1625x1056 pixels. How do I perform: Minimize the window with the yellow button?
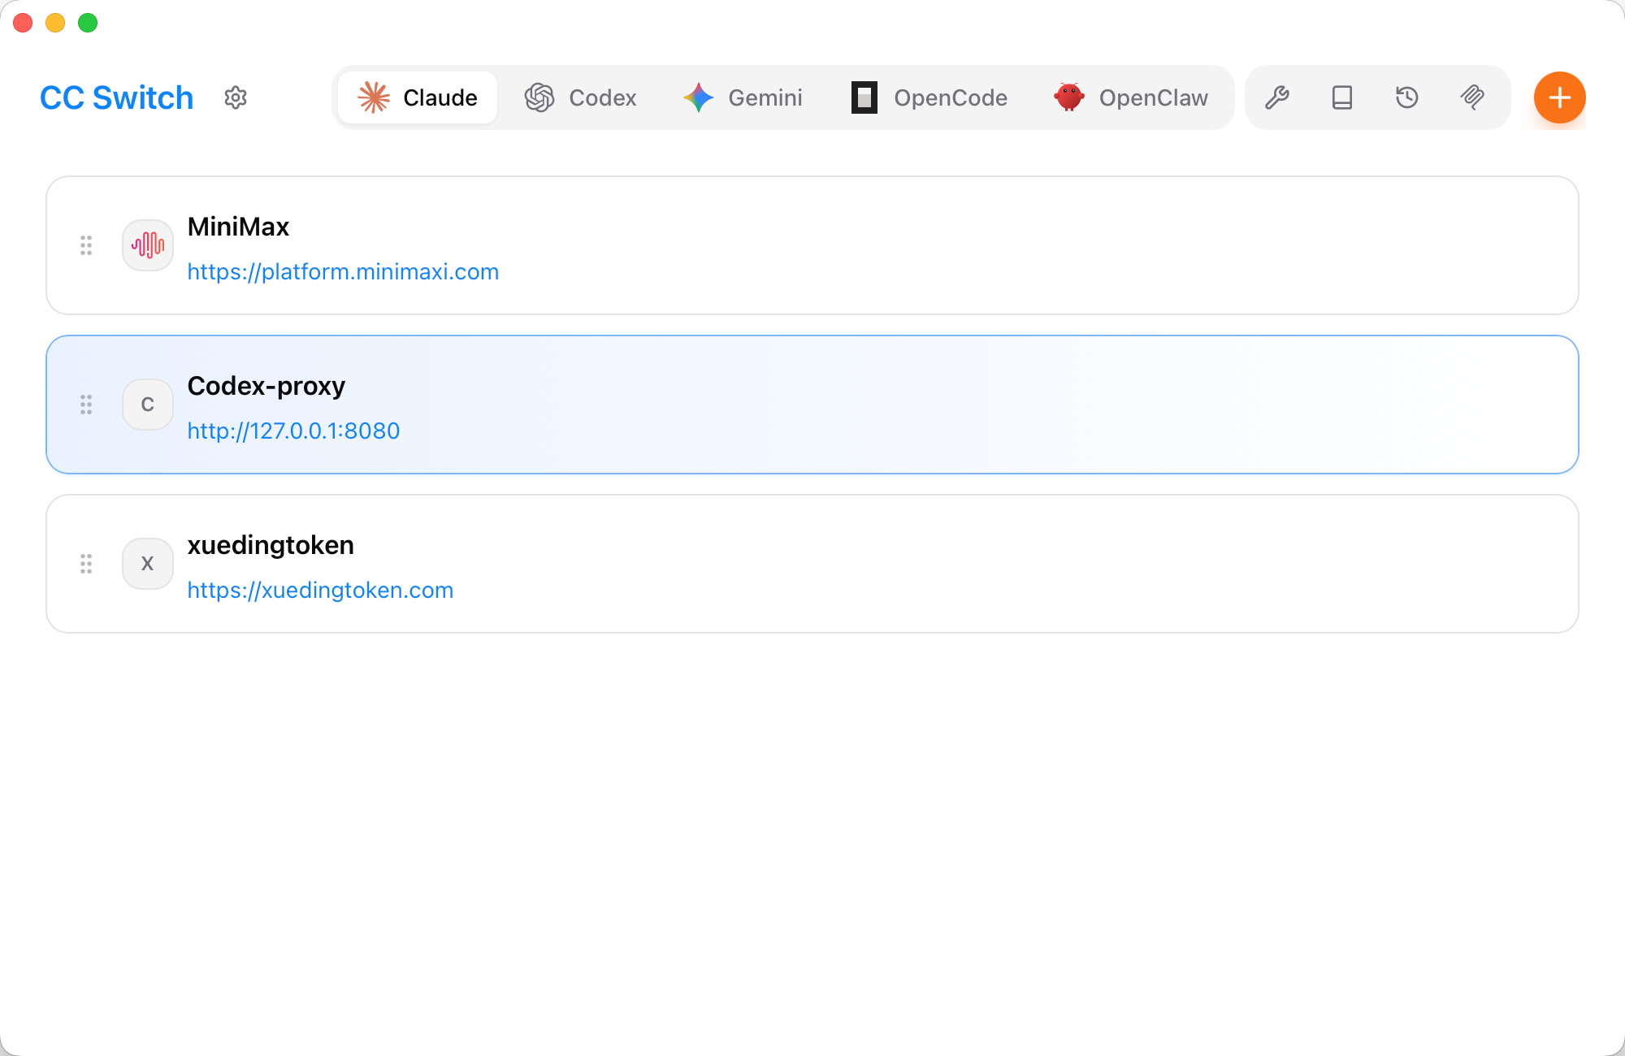[55, 23]
